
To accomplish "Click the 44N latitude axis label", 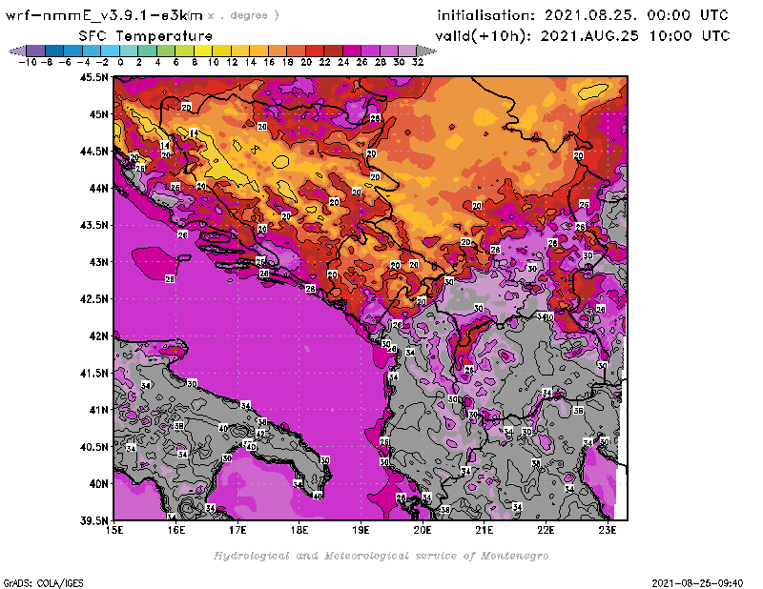I will pos(98,188).
